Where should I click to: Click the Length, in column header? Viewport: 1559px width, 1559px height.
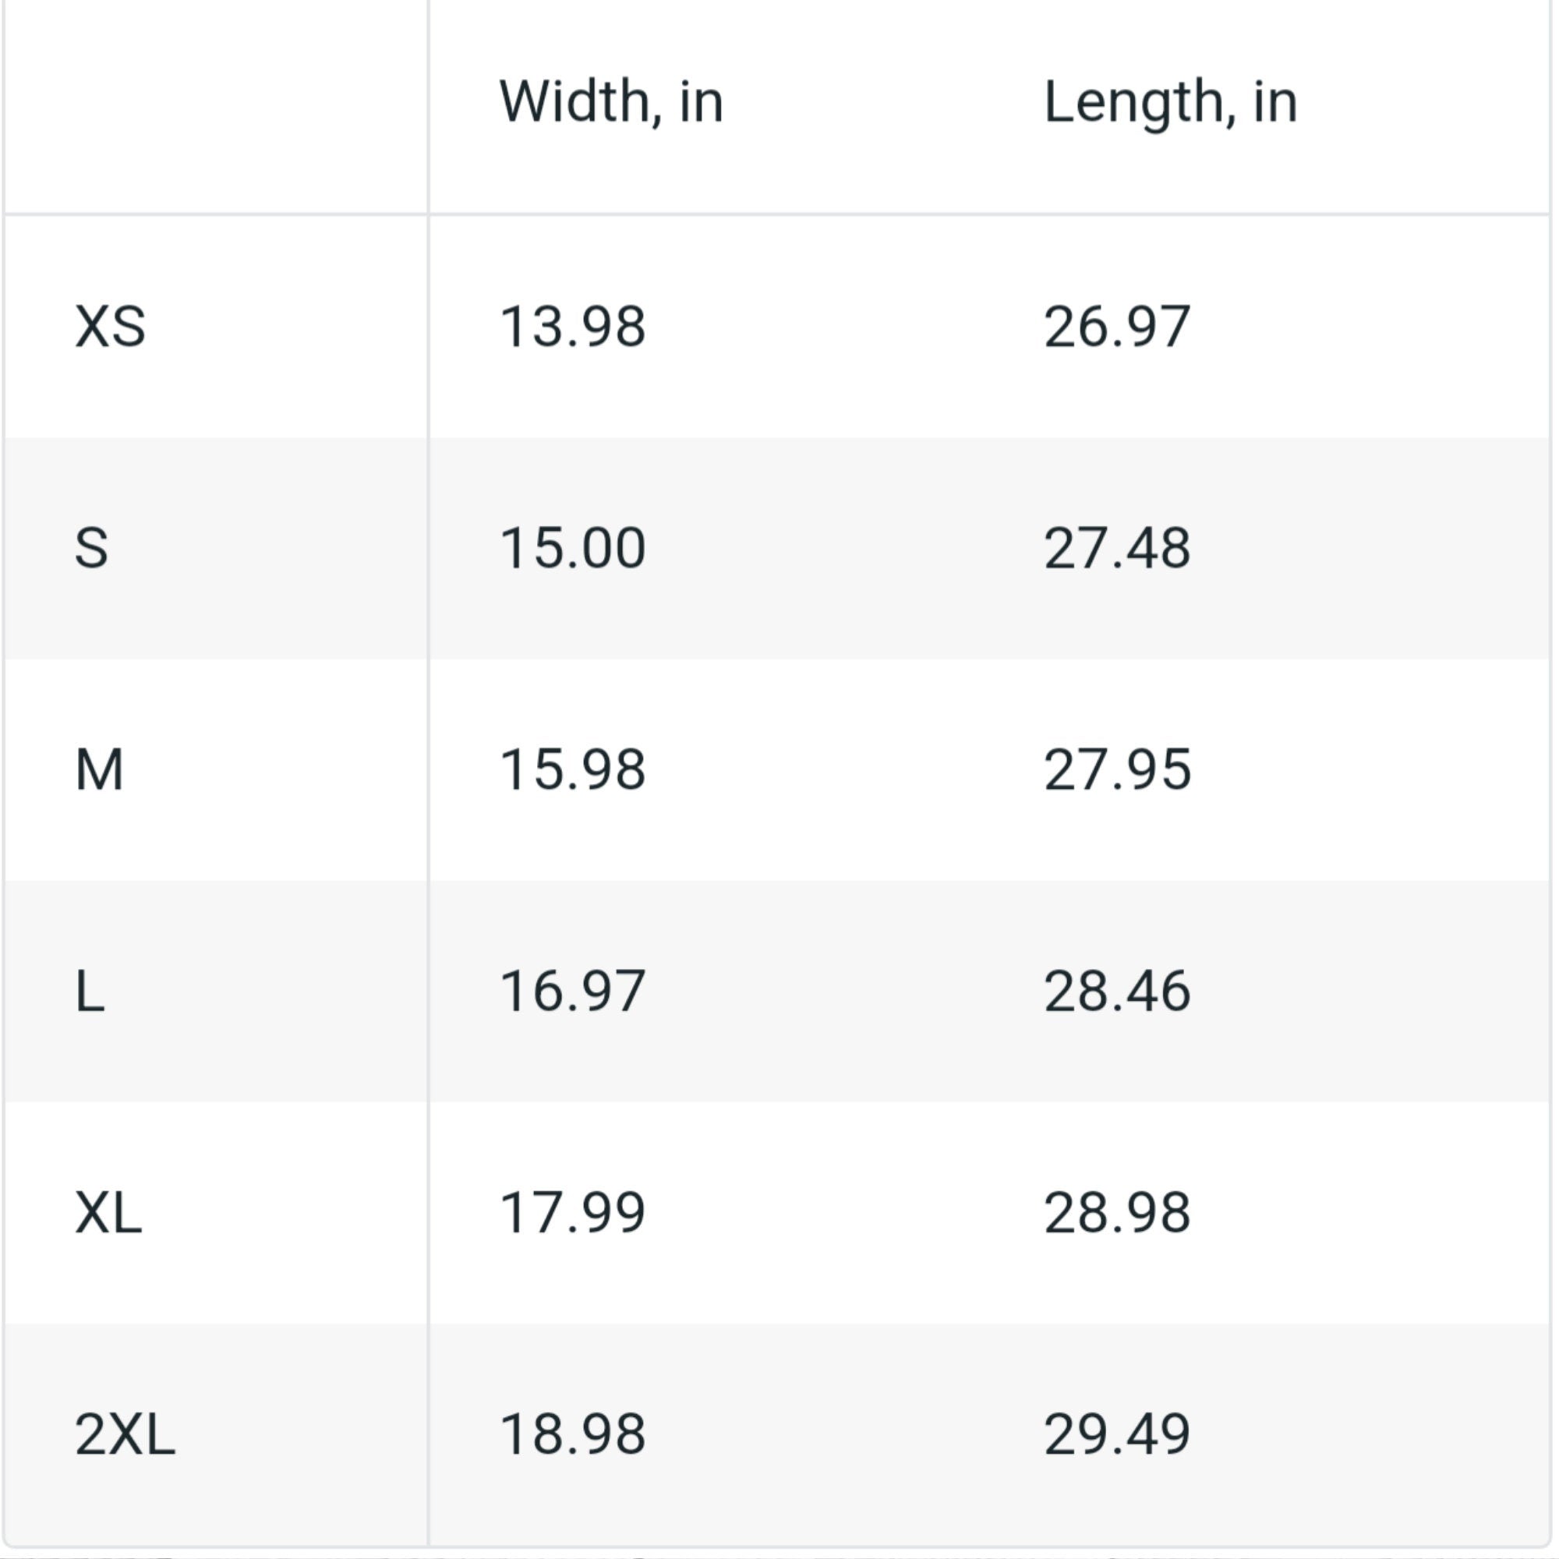[x=1170, y=104]
